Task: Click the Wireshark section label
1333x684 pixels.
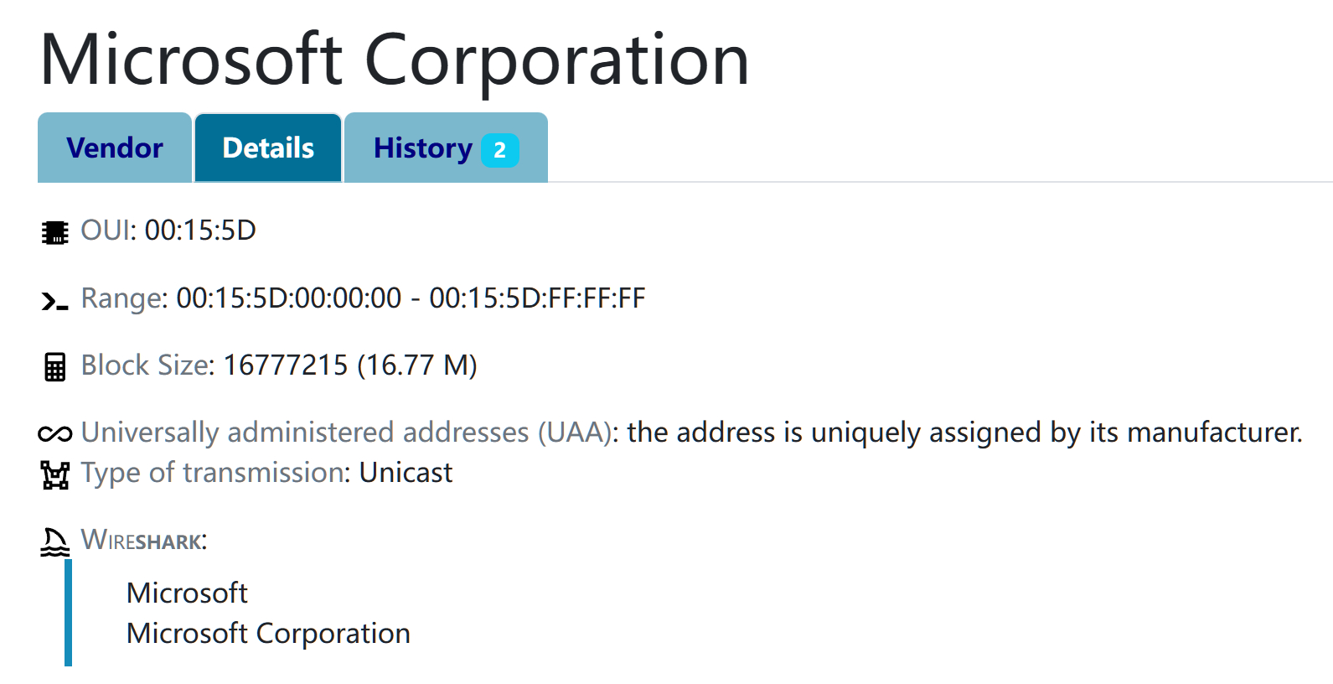Action: pos(143,541)
